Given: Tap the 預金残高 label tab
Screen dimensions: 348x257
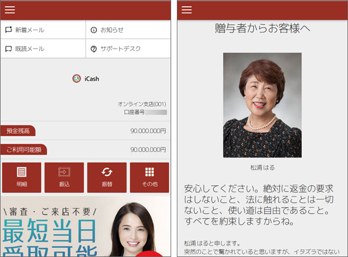Looking at the screenshot, I should 18,131.
